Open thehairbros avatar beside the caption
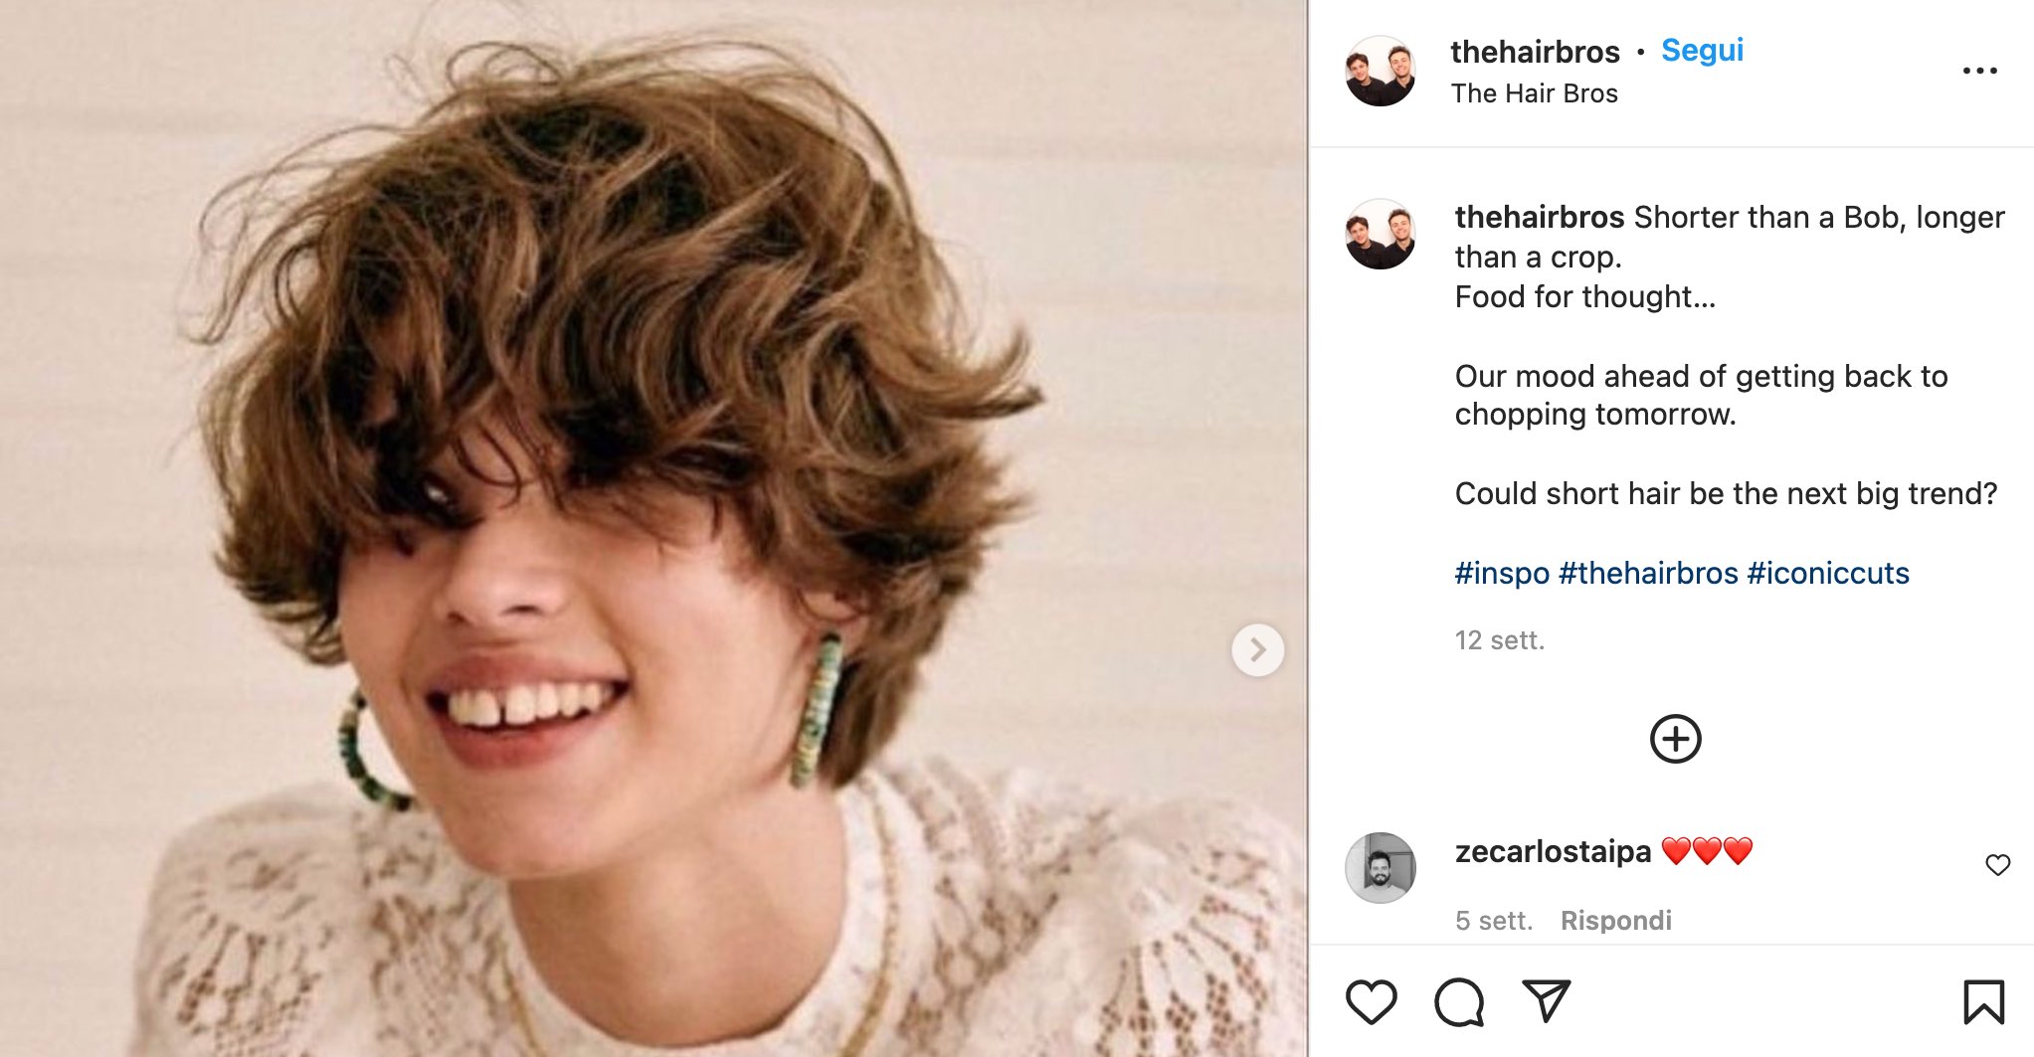This screenshot has height=1057, width=2034. 1381,235
